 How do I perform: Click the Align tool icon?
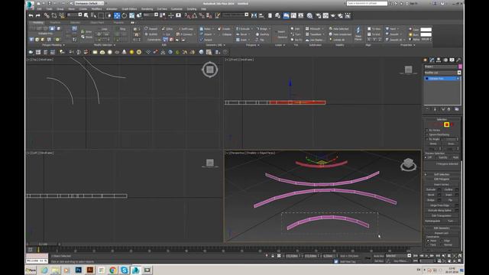(x=261, y=15)
